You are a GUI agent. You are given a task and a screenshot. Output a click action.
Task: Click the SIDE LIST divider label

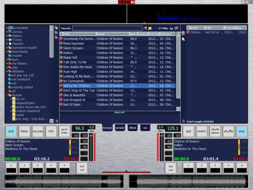click(x=120, y=112)
